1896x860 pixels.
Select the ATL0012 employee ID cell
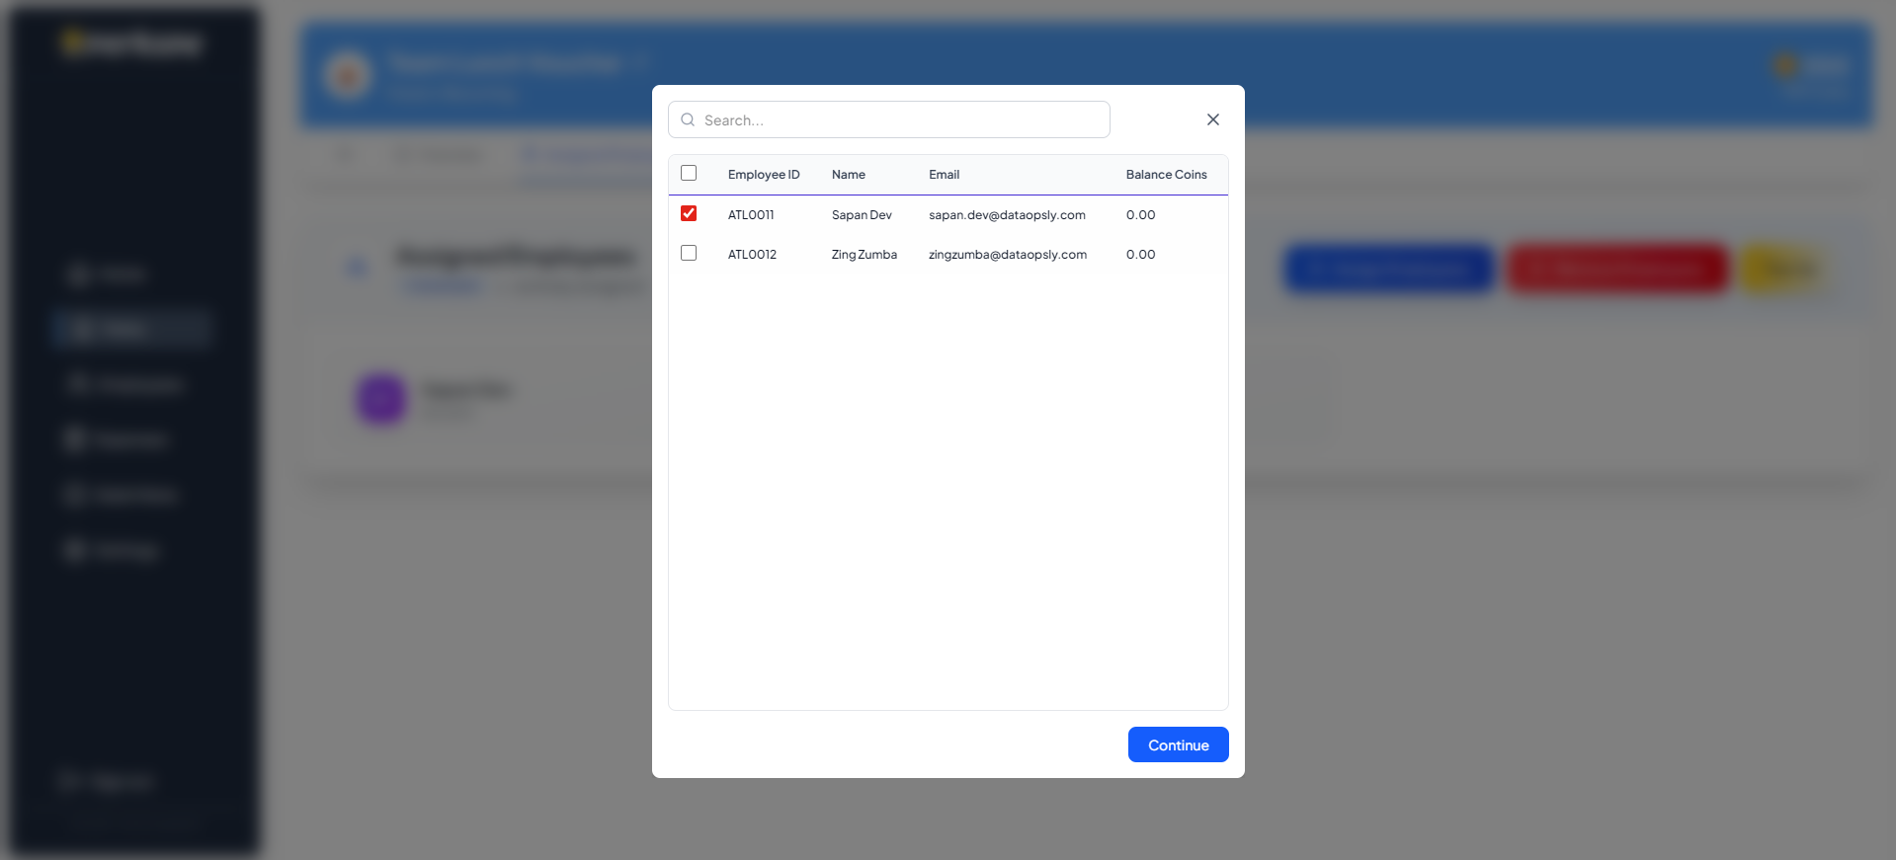pos(752,255)
